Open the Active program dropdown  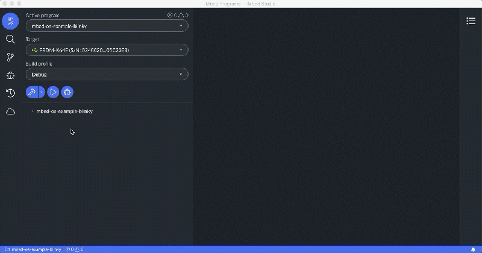click(x=107, y=26)
